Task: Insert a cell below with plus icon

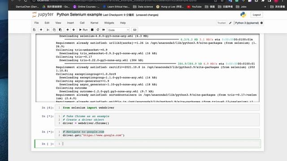Action: [41, 30]
